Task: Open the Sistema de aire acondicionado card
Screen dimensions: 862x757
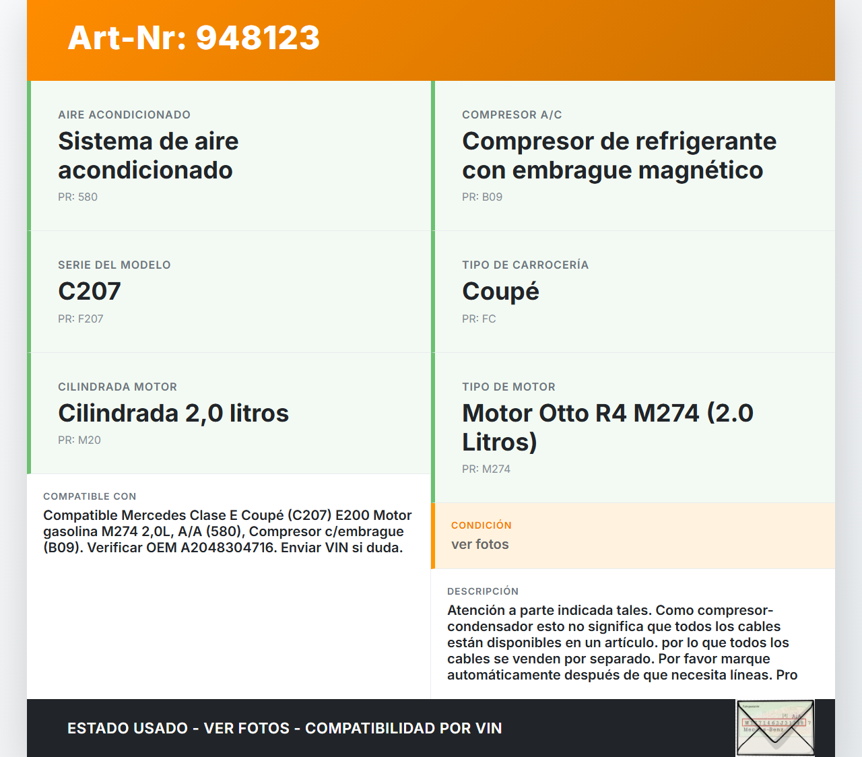Action: [229, 155]
